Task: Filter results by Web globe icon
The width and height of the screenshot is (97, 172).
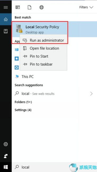Action: tap(41, 7)
